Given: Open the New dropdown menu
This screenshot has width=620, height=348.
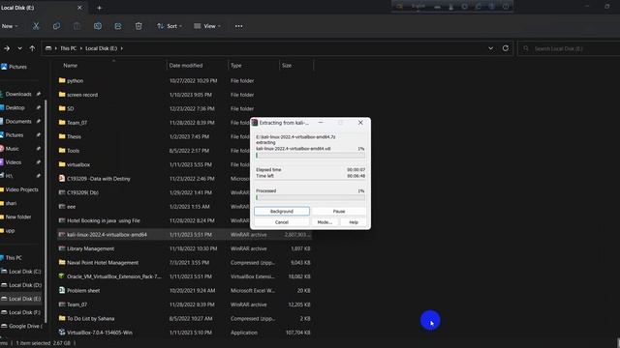Looking at the screenshot, I should click(x=10, y=26).
